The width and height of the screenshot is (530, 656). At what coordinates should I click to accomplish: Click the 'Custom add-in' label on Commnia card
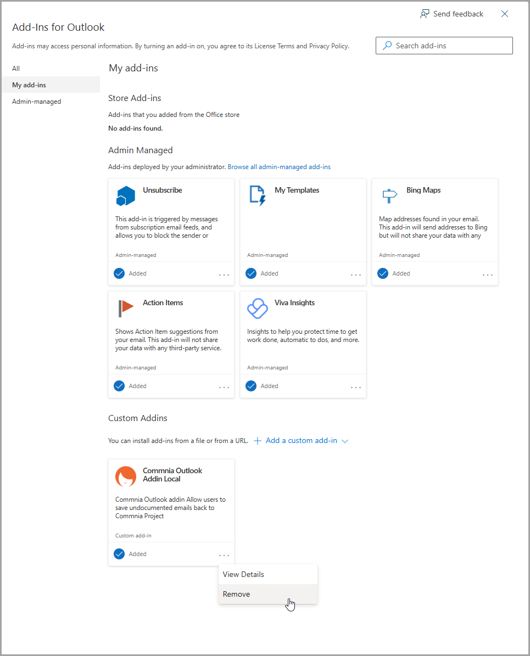click(x=133, y=536)
